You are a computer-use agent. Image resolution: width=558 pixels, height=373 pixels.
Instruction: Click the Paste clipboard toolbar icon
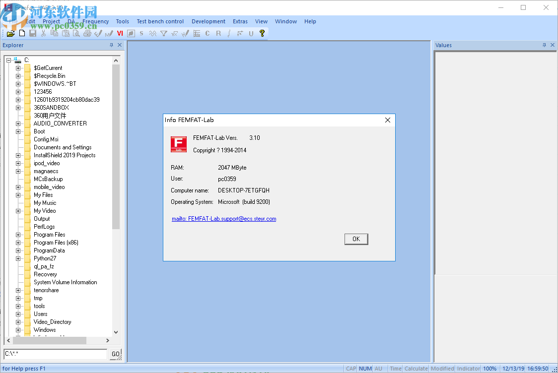(66, 33)
